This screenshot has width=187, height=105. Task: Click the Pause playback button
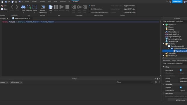(56, 7)
